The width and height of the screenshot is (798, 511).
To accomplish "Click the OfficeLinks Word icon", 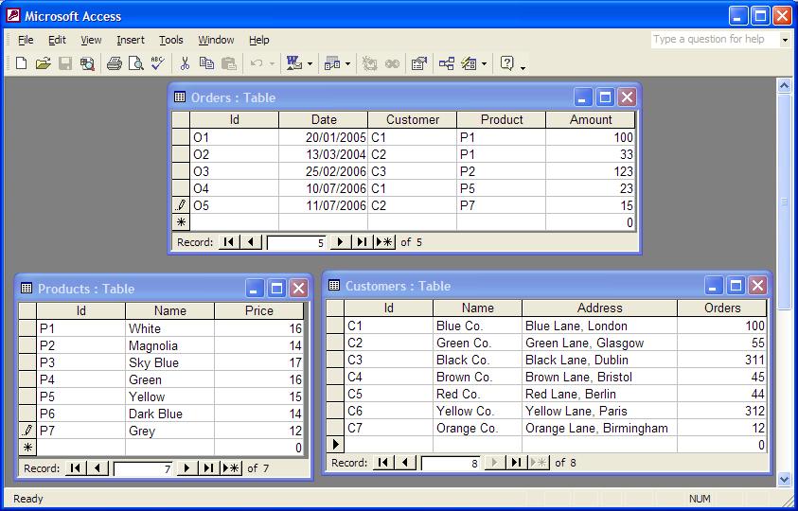I will coord(294,63).
